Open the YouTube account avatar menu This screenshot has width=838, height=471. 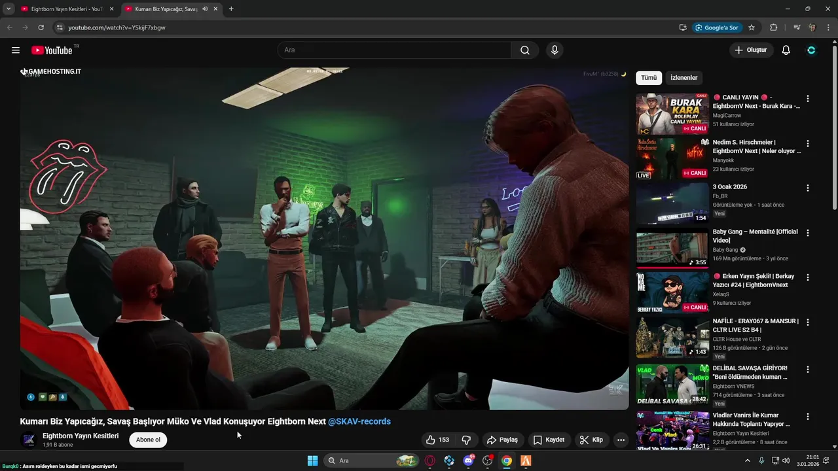coord(812,50)
